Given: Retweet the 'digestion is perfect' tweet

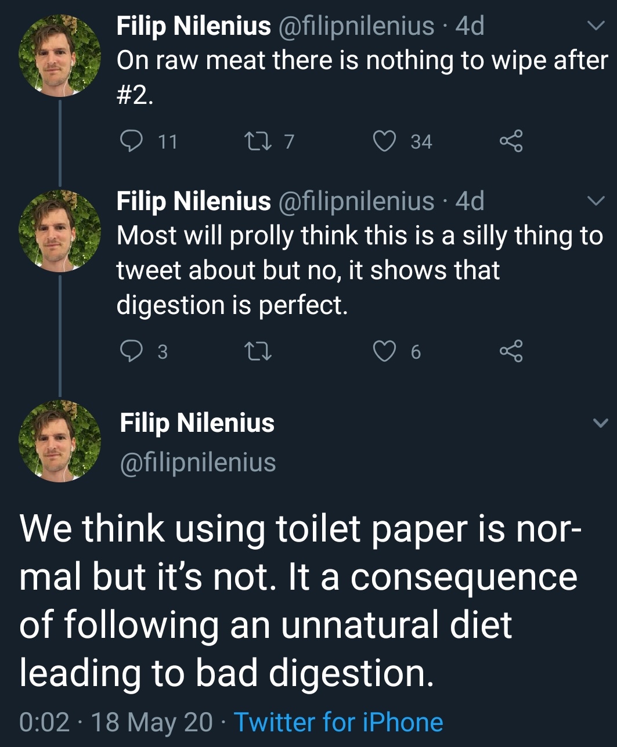Looking at the screenshot, I should [257, 351].
